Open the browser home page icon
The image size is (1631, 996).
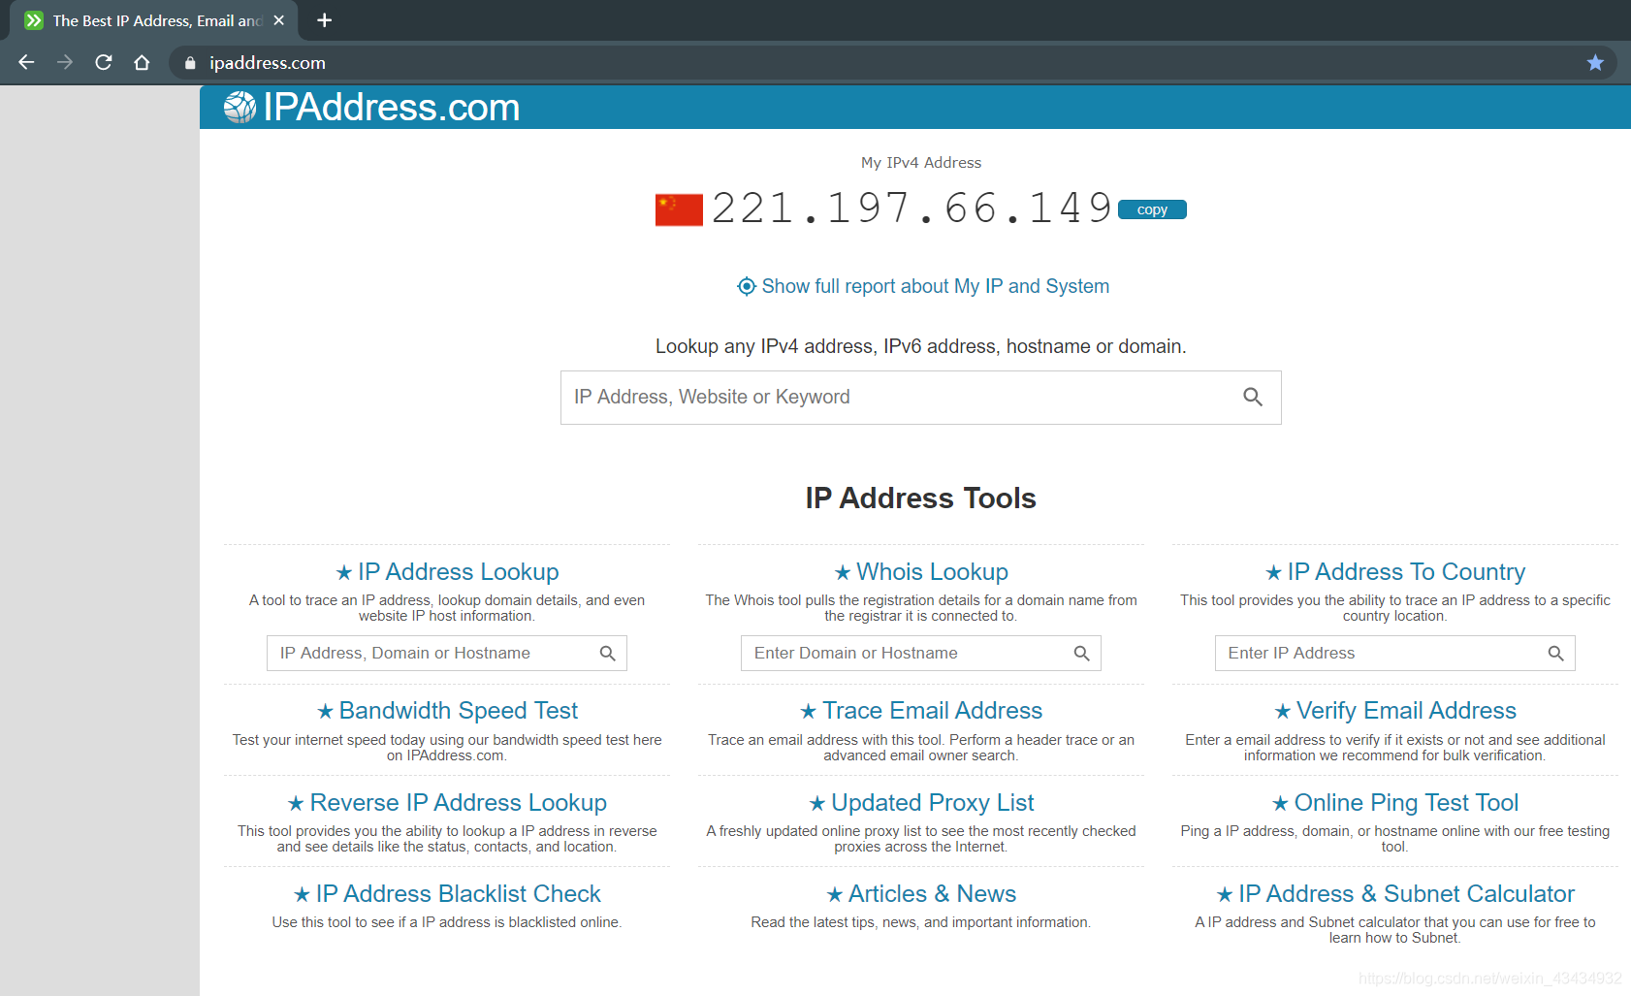coord(142,62)
